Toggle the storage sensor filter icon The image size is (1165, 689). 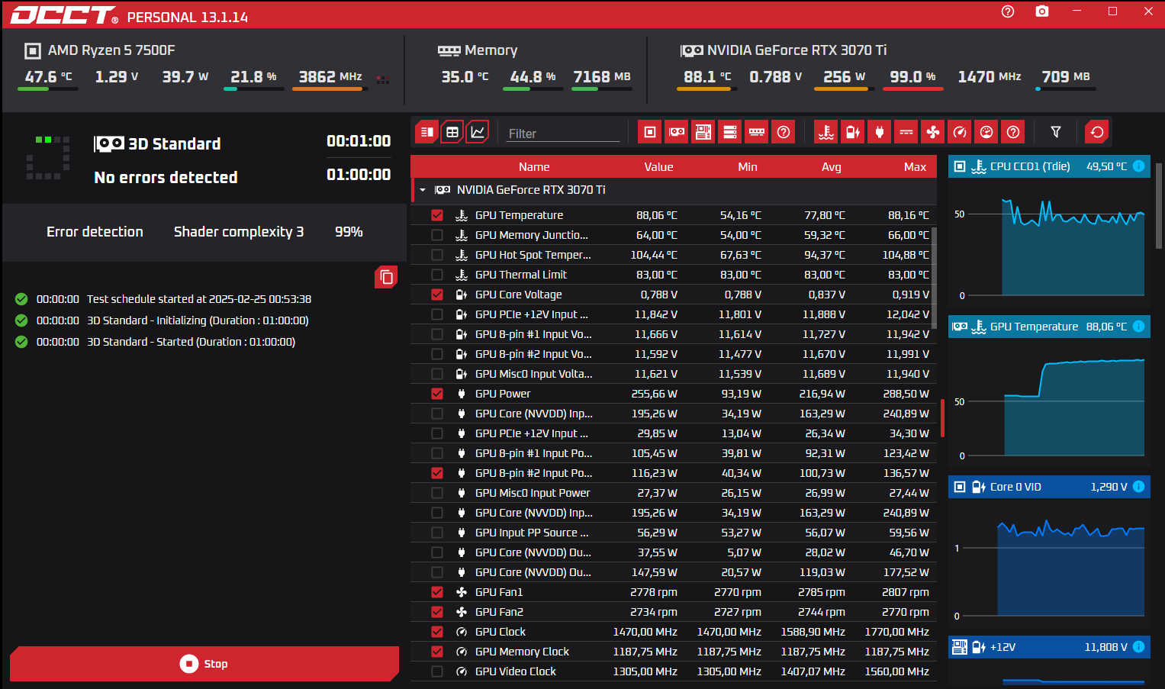pyautogui.click(x=730, y=132)
